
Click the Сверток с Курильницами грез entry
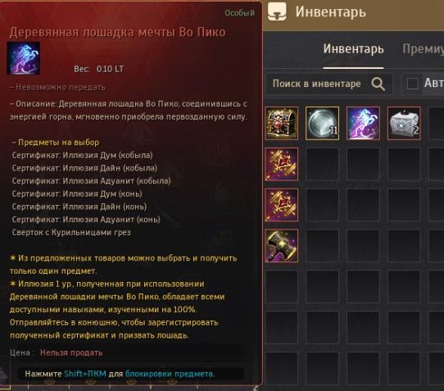tap(71, 232)
